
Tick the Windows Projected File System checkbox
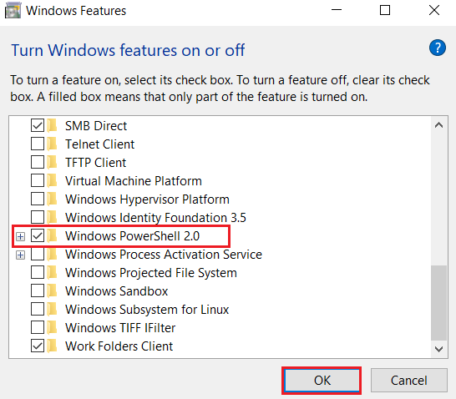[38, 273]
